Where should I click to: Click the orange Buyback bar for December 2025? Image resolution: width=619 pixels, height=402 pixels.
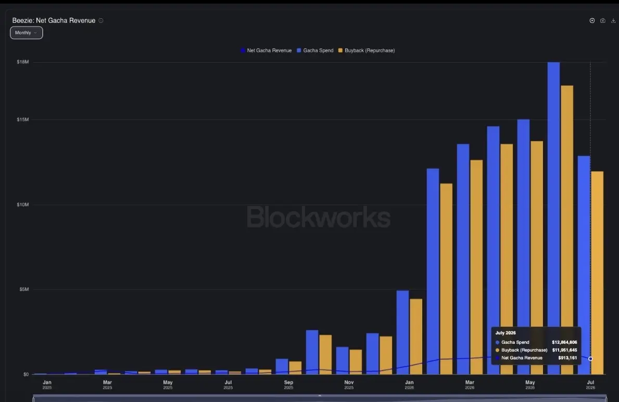pyautogui.click(x=386, y=355)
